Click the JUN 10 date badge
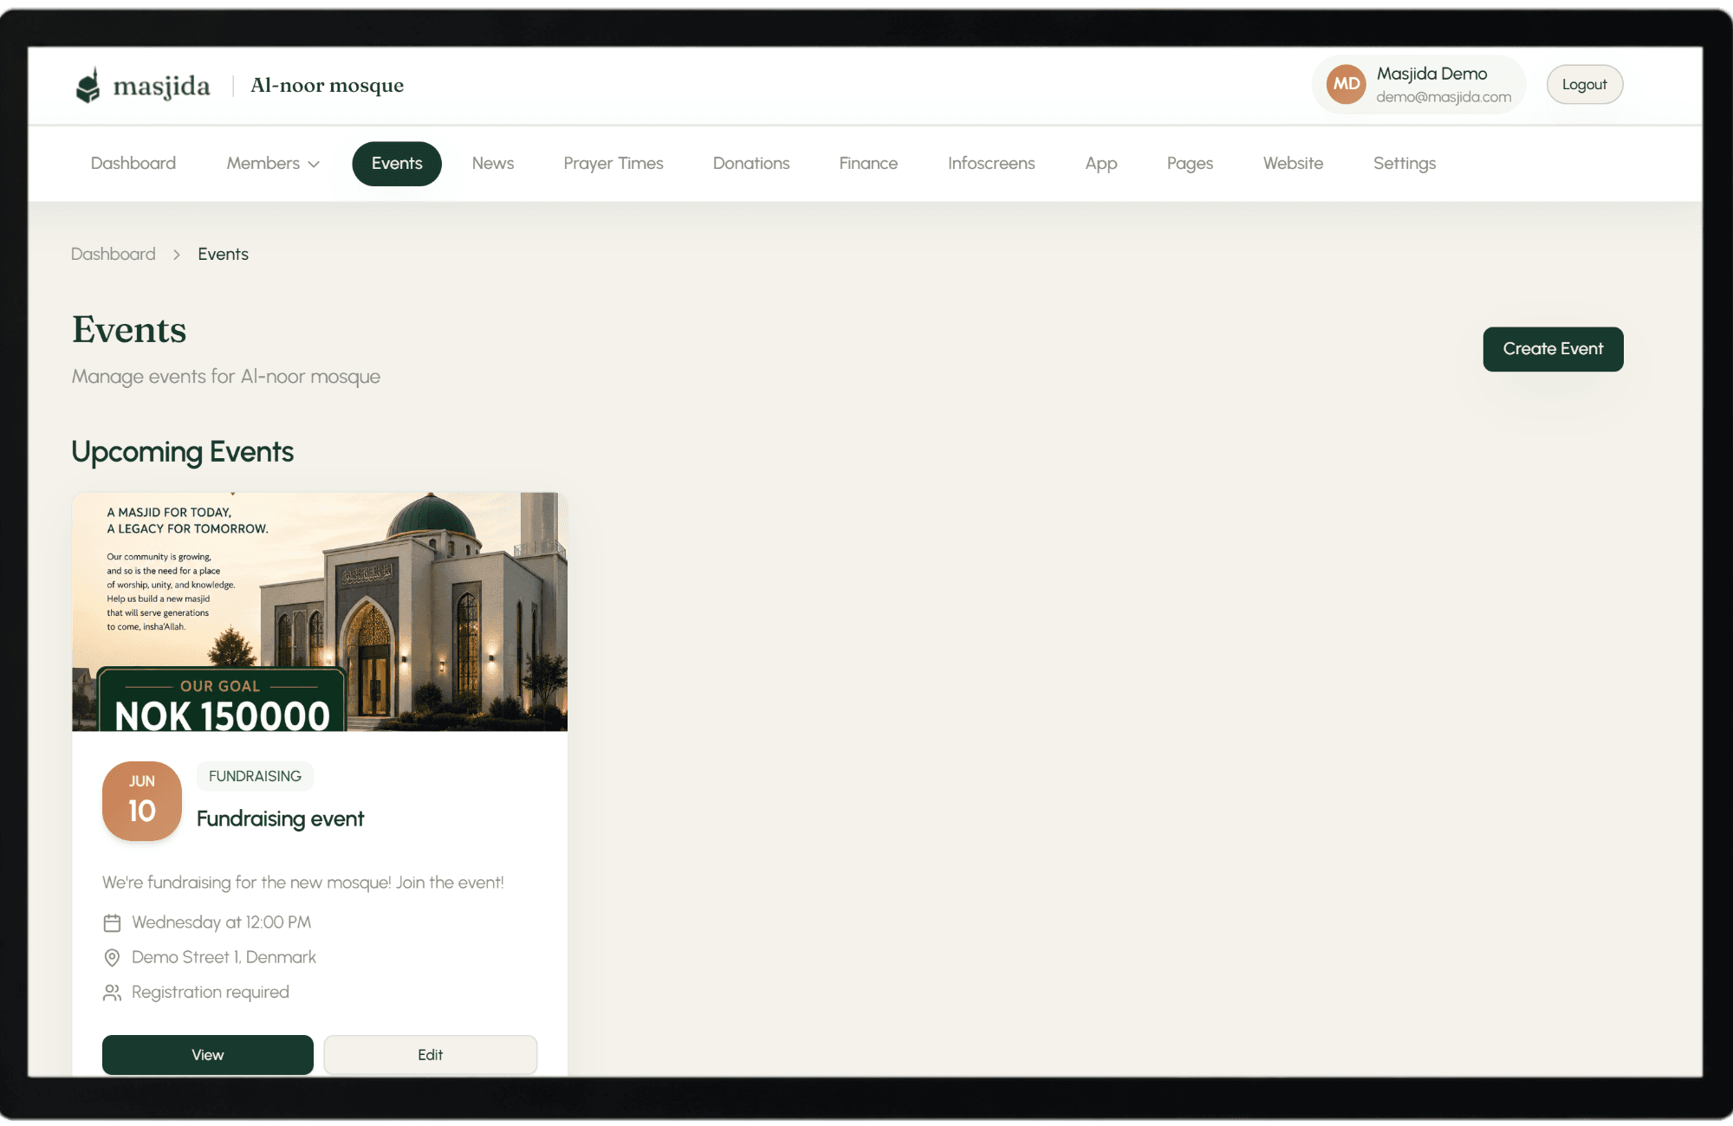1733x1126 pixels. 142,801
